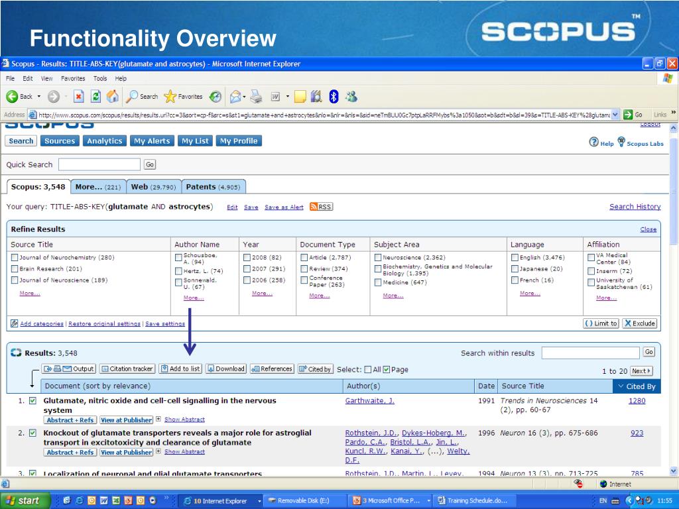The image size is (679, 509).
Task: Check Review (374) document type
Action: click(x=304, y=269)
